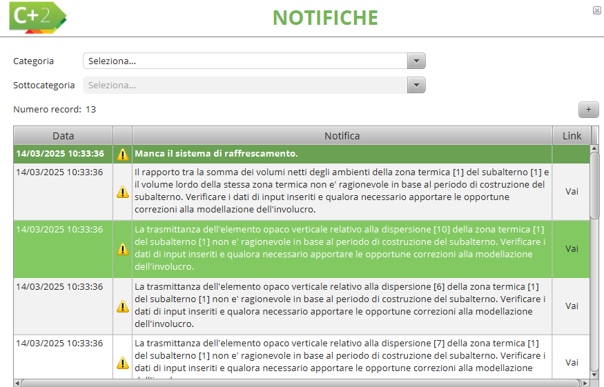Click date cell of volumi netti row
Image resolution: width=604 pixels, height=387 pixels.
[x=64, y=192]
